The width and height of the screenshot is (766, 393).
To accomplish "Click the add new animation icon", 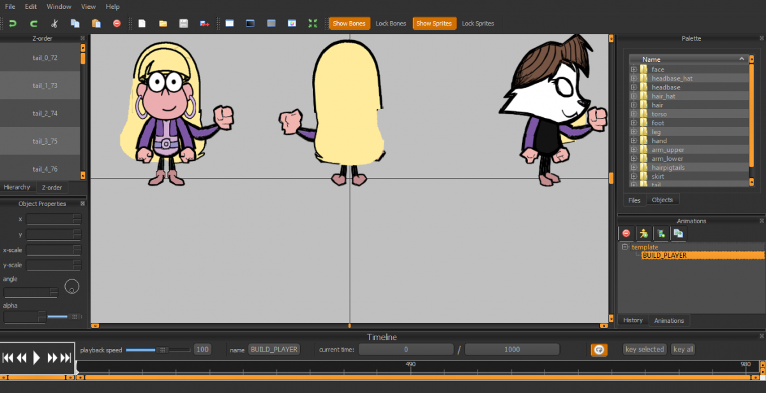I will click(x=661, y=234).
